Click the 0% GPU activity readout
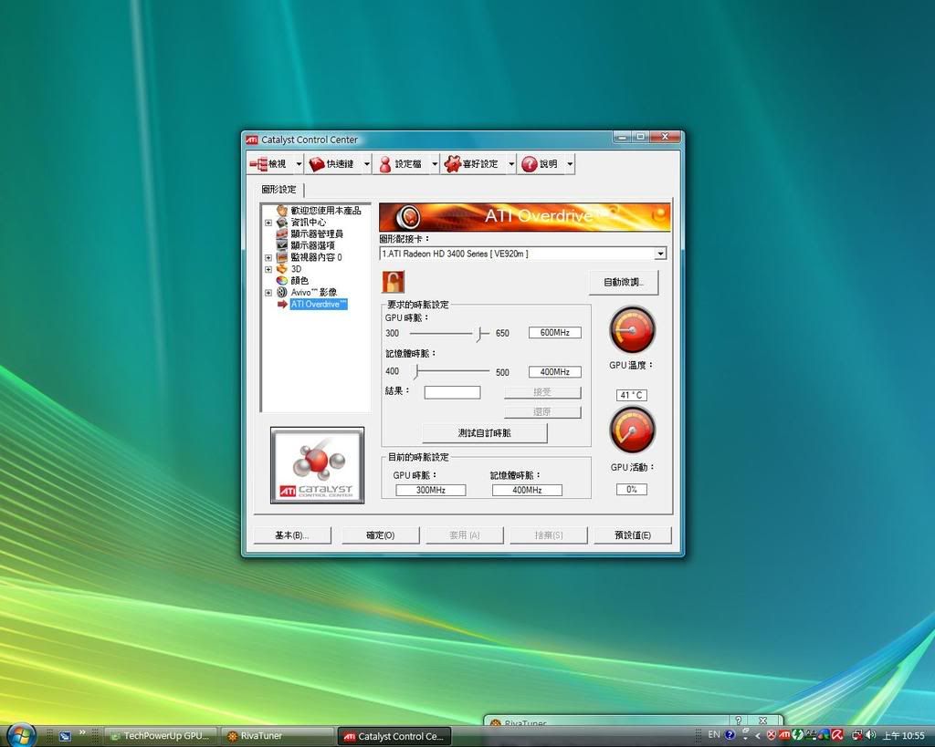The height and width of the screenshot is (747, 935). pyautogui.click(x=632, y=489)
